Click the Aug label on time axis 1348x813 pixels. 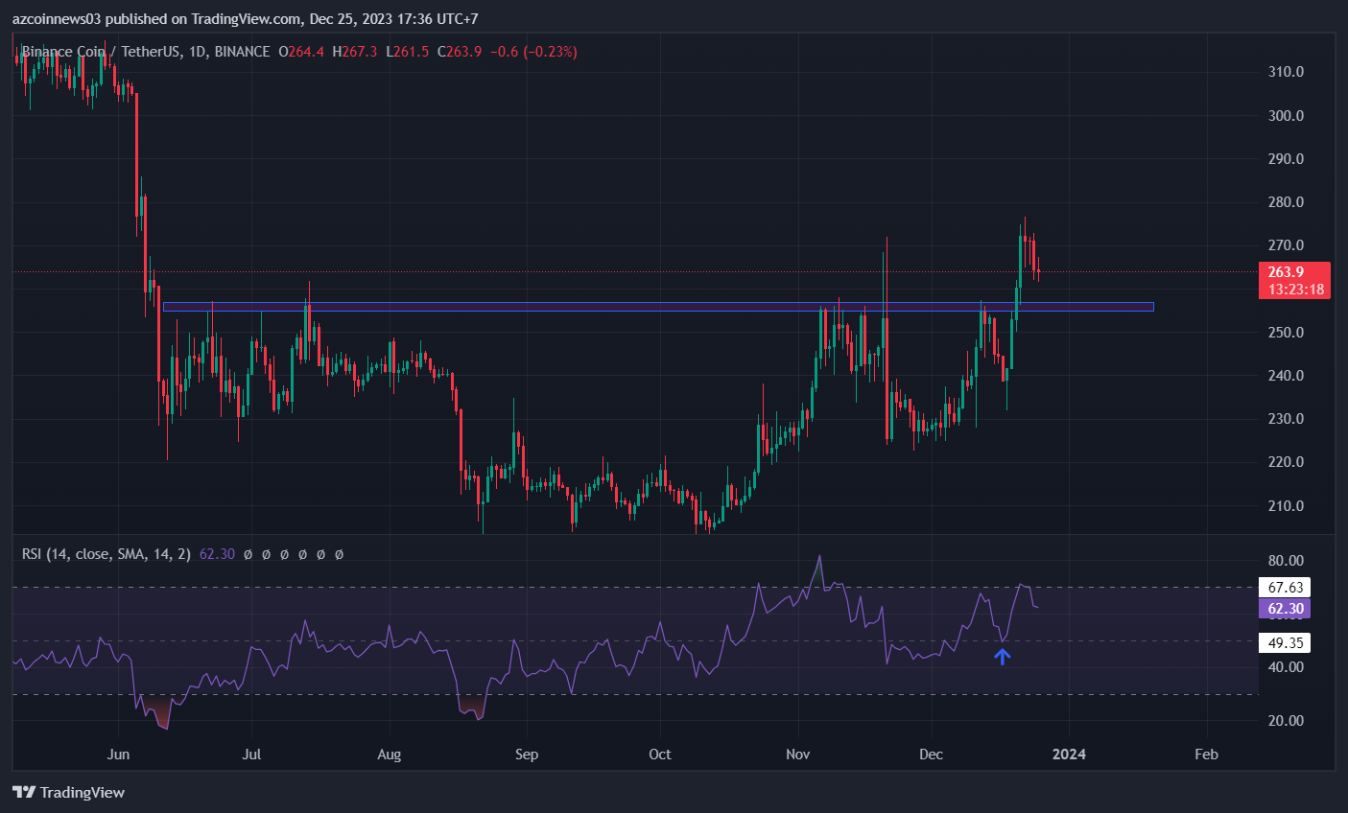pyautogui.click(x=389, y=755)
